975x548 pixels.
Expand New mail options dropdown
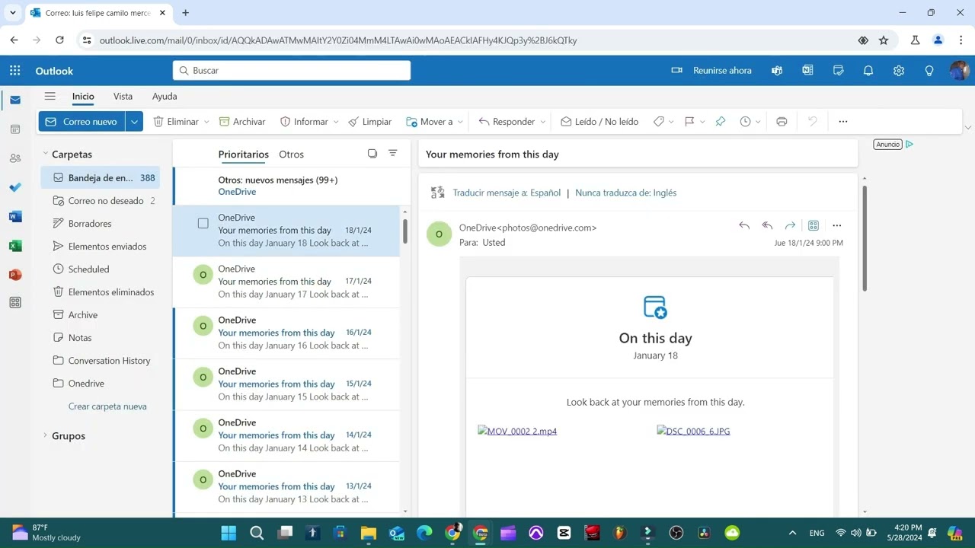(x=134, y=122)
